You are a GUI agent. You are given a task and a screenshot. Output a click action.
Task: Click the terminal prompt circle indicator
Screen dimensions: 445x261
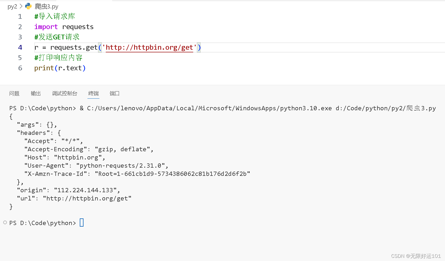point(5,223)
